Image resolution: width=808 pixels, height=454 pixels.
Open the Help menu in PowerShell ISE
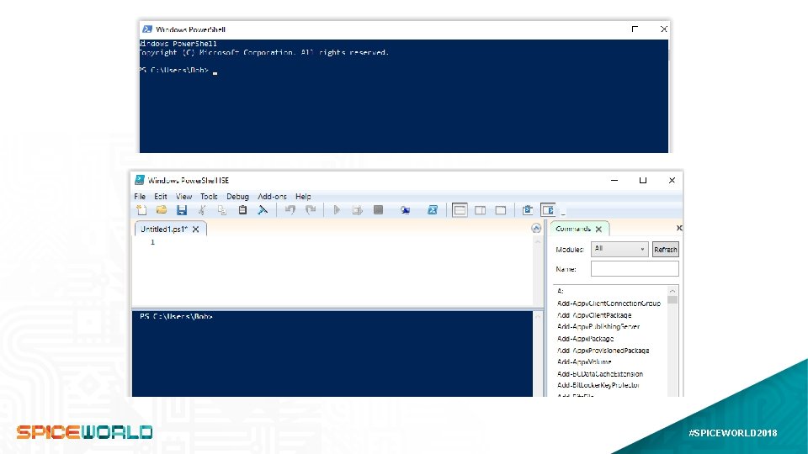[303, 196]
